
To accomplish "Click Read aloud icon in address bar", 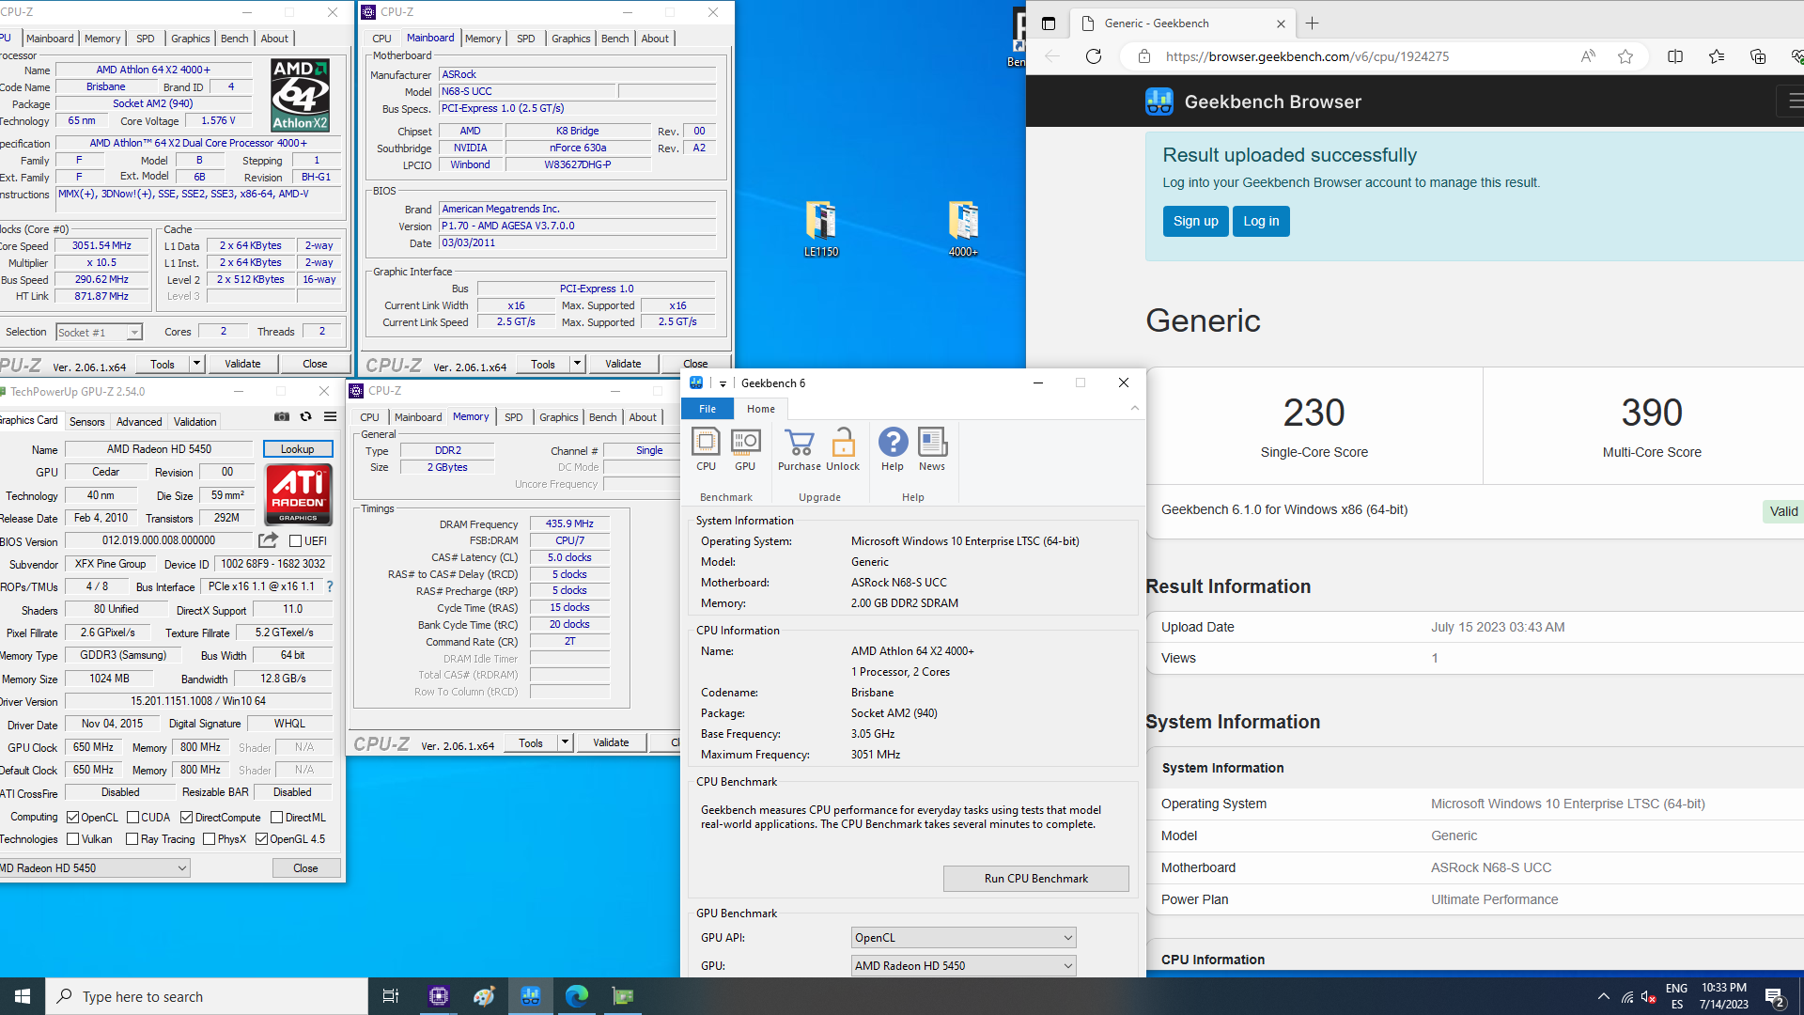I will click(1588, 56).
